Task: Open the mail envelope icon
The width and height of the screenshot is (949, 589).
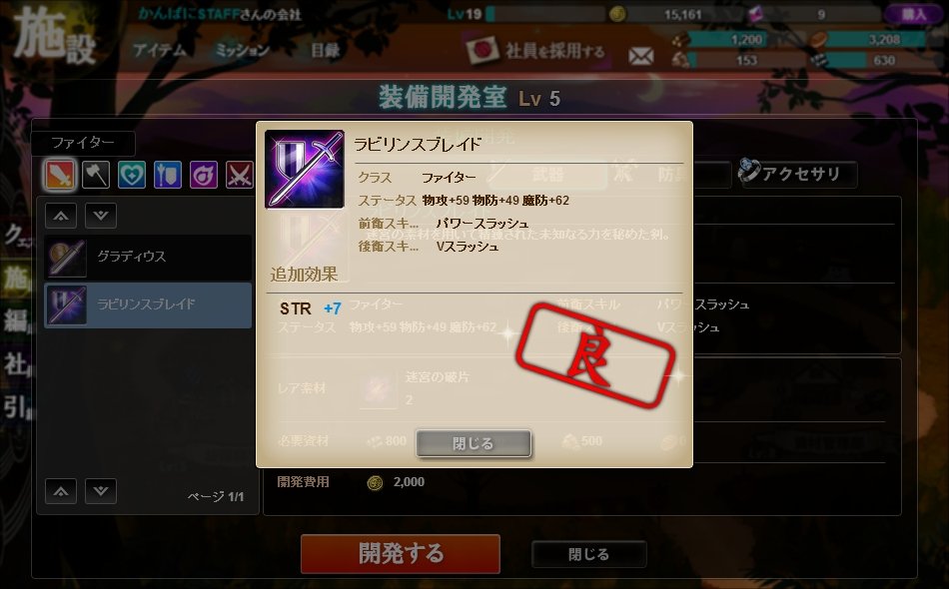Action: tap(641, 56)
